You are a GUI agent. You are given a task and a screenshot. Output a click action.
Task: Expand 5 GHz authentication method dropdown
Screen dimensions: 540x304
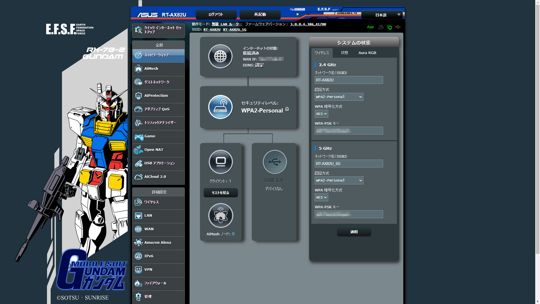[339, 180]
